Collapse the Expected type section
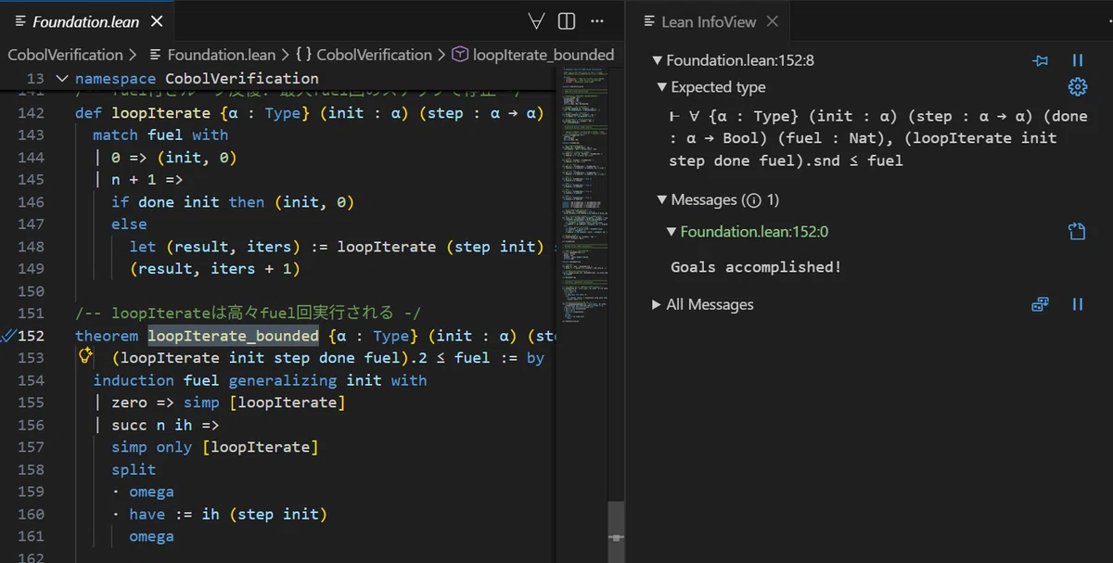The height and width of the screenshot is (563, 1113). 662,87
